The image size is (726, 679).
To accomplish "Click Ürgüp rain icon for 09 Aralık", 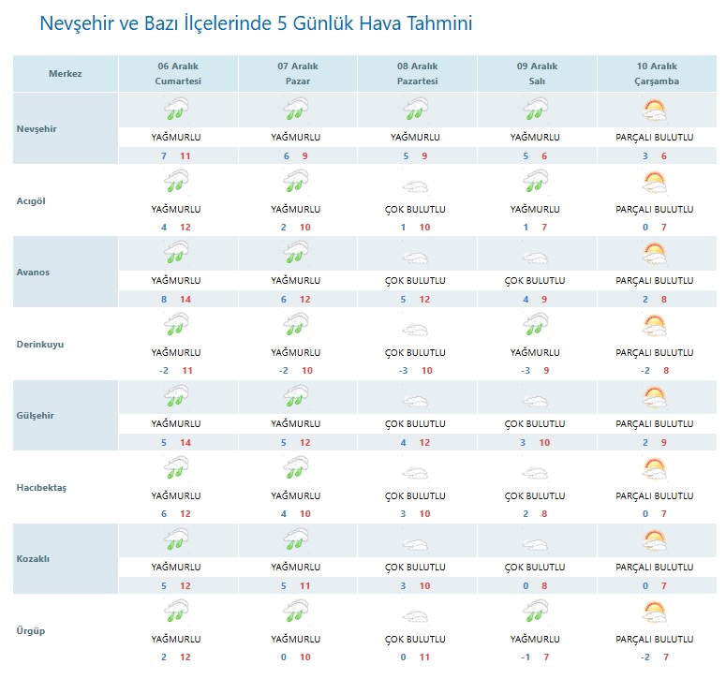I will coord(535,613).
